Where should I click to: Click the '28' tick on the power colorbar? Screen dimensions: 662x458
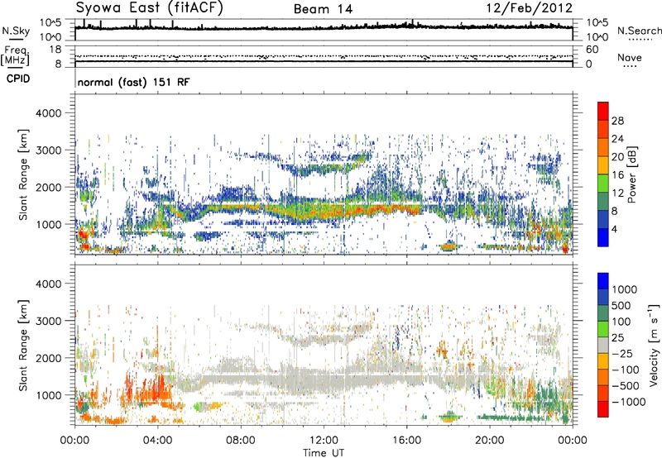pyautogui.click(x=617, y=121)
